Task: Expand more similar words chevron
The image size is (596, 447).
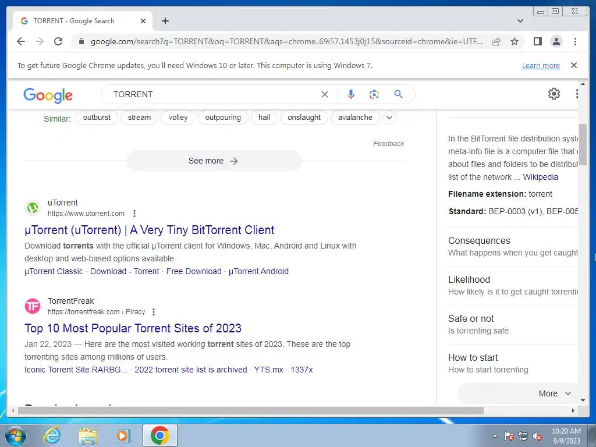Action: point(389,118)
